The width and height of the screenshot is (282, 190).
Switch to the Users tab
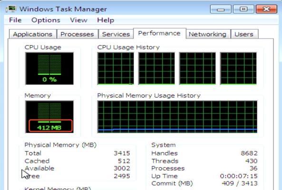[x=244, y=34]
